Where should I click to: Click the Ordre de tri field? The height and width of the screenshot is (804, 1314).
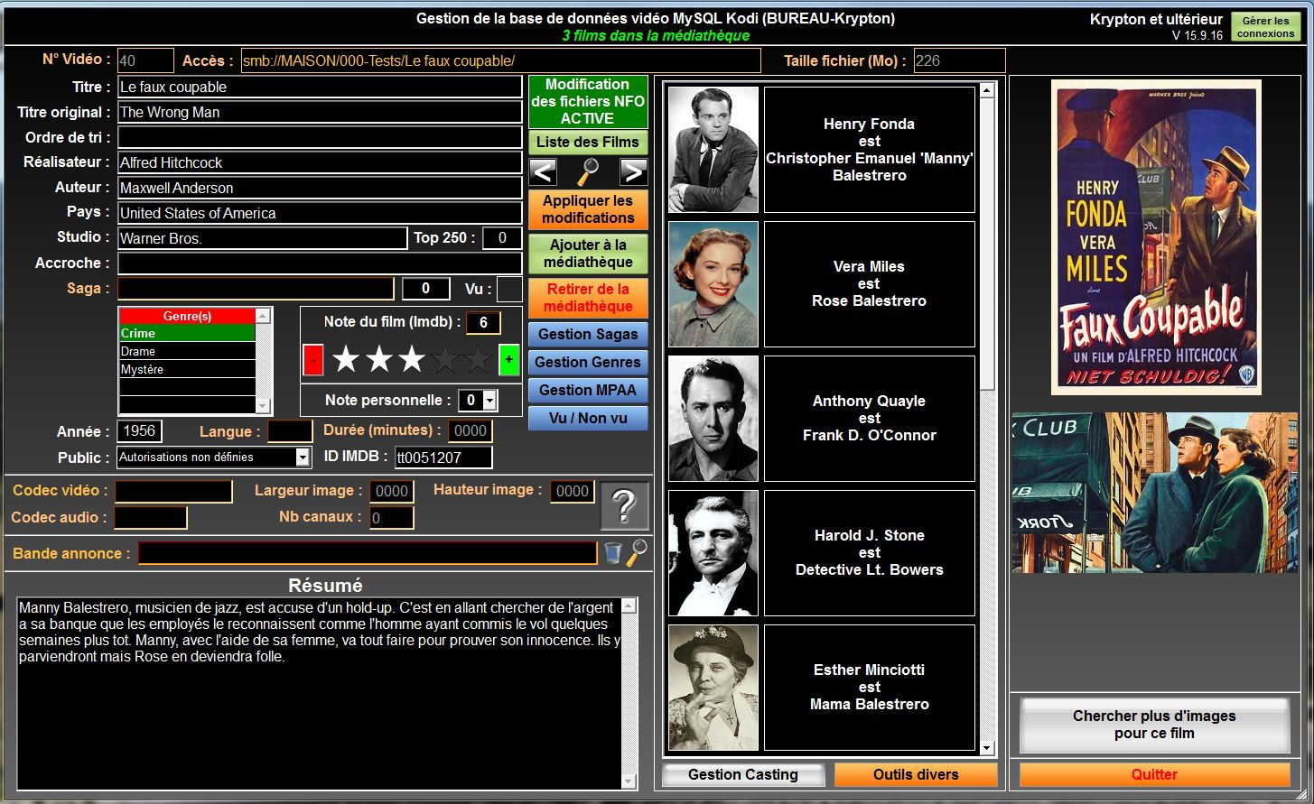click(320, 137)
